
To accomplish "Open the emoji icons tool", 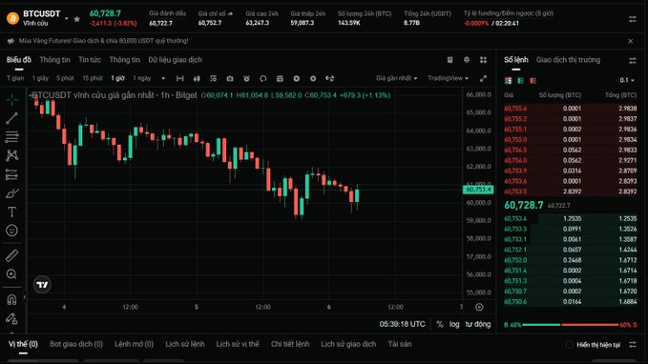I will click(12, 231).
